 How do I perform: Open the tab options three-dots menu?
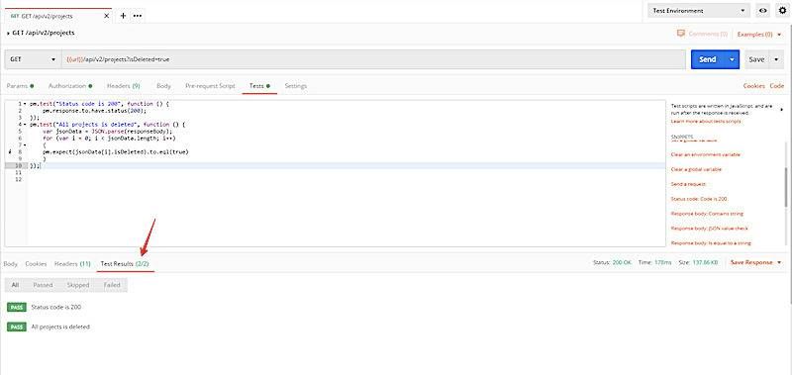coord(138,16)
